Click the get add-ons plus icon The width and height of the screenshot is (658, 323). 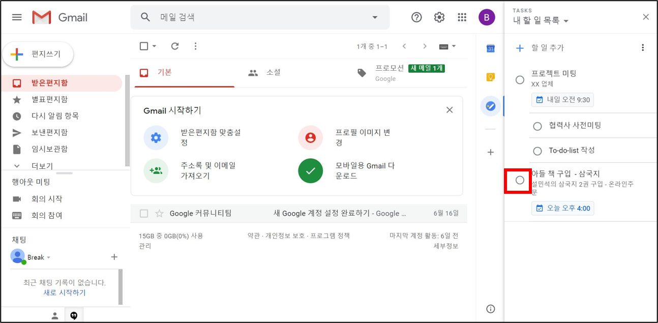[491, 152]
